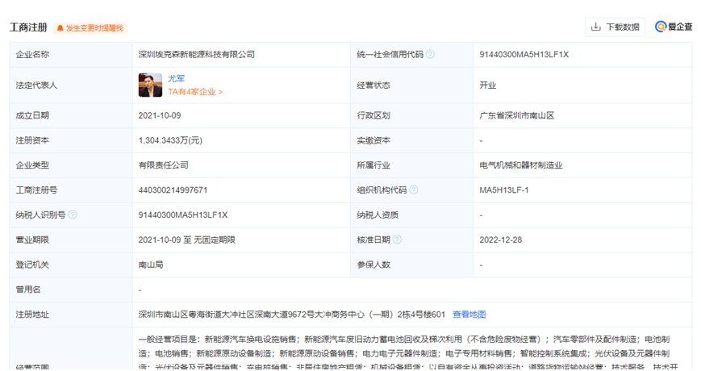Open 查看地图 map link
The width and height of the screenshot is (701, 371).
pos(469,315)
